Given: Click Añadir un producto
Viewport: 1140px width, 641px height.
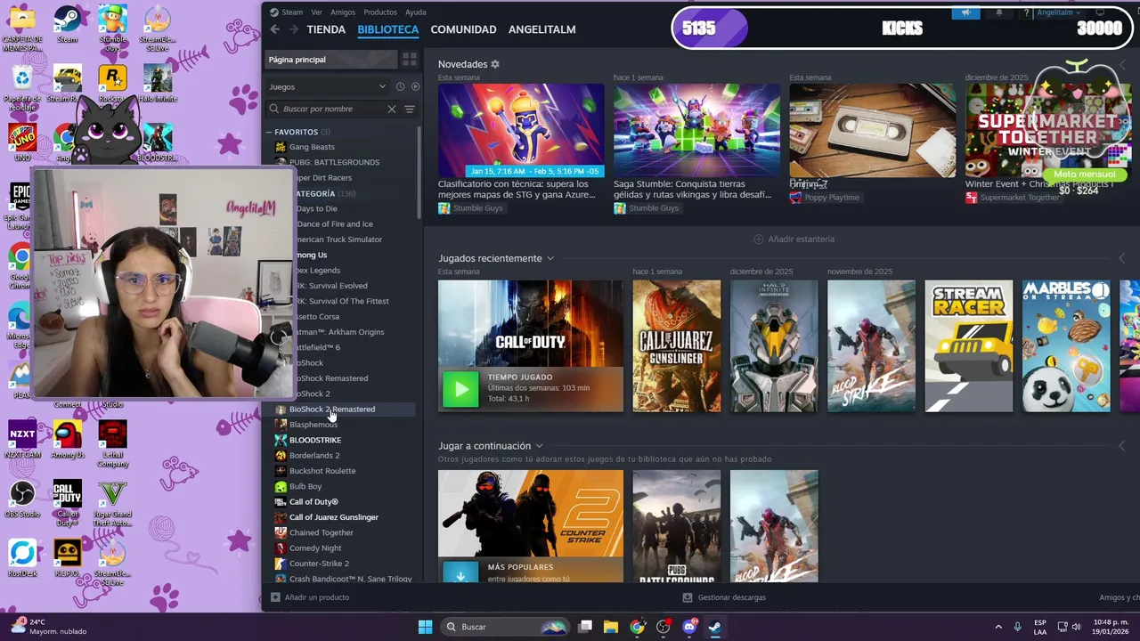Looking at the screenshot, I should pyautogui.click(x=310, y=597).
